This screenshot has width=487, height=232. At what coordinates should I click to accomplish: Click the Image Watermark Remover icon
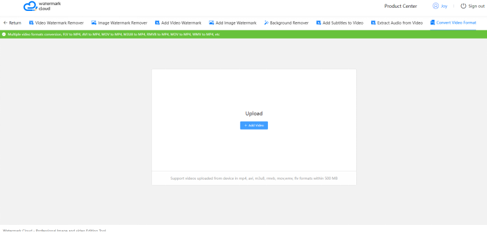94,23
